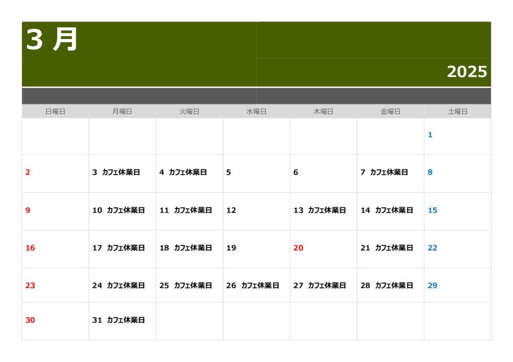Click date 27 カフェ休業日 cell

point(324,285)
